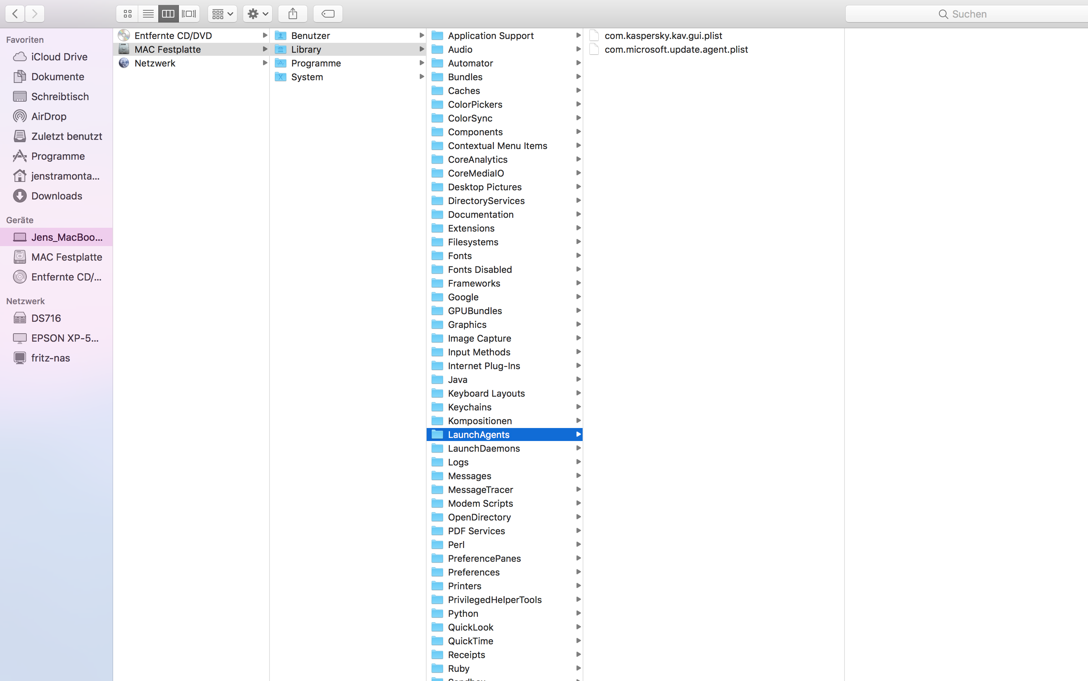
Task: Switch to Cover Flow view
Action: click(189, 14)
